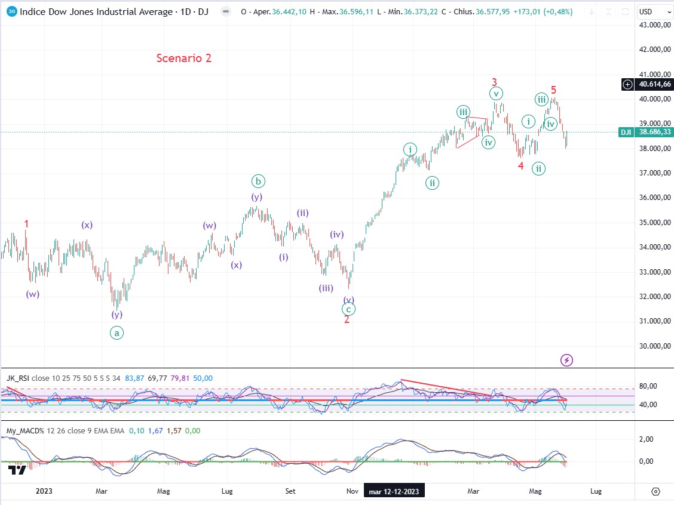Select the red wave label 2
Viewport: 674px width, 505px height.
347,319
